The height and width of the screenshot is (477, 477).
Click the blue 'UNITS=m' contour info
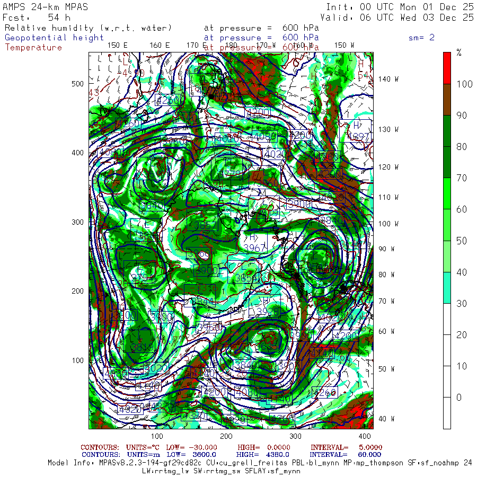[x=143, y=455]
